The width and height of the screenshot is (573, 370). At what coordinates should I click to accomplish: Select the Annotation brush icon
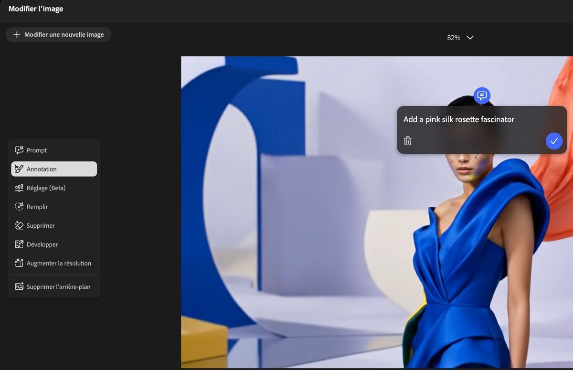[19, 169]
